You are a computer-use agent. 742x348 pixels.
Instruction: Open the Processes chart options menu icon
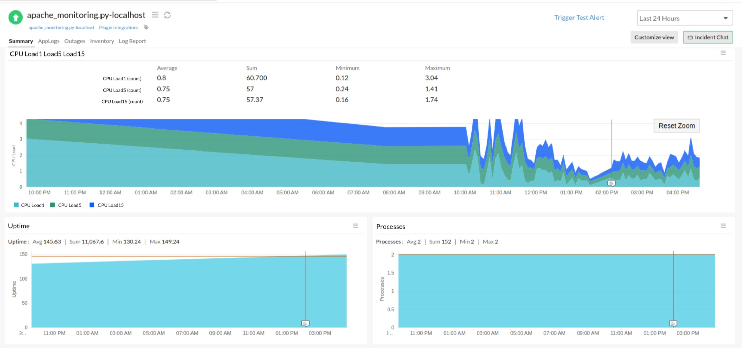point(723,226)
